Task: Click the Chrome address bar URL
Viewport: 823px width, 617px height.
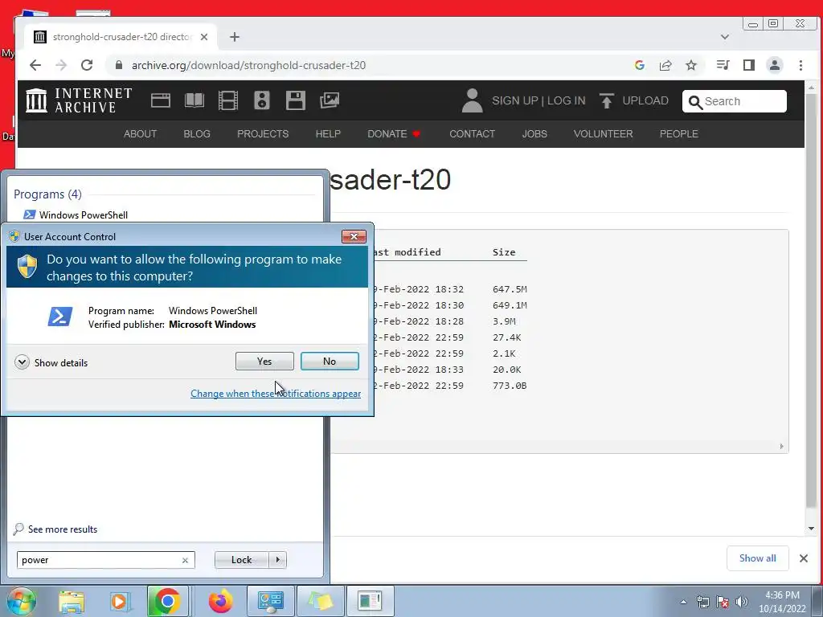Action: click(x=248, y=65)
